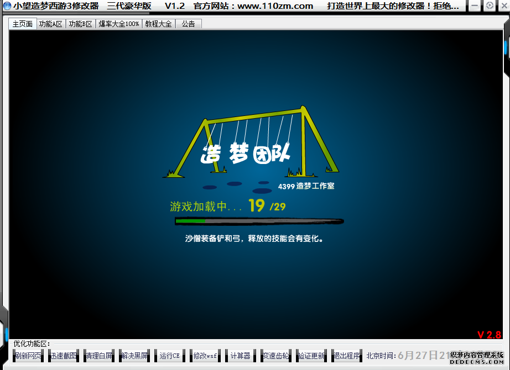Click the 变速齿轮 speed gear button
Screen dimensions: 510x370
(276, 356)
